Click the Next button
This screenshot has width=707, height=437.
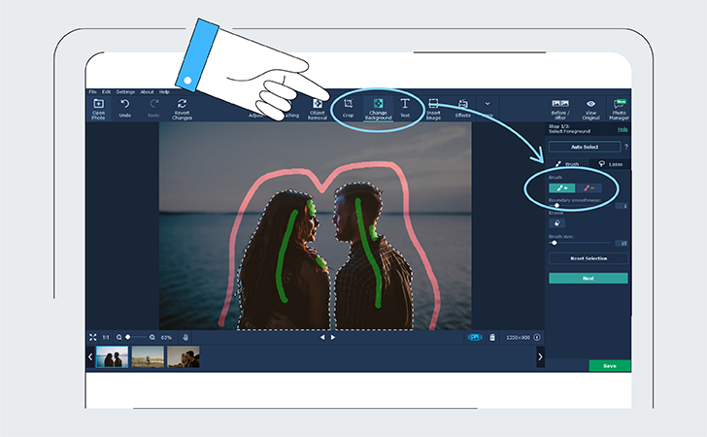[x=588, y=279]
